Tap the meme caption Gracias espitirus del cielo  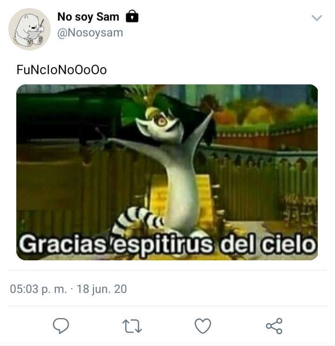pyautogui.click(x=167, y=245)
